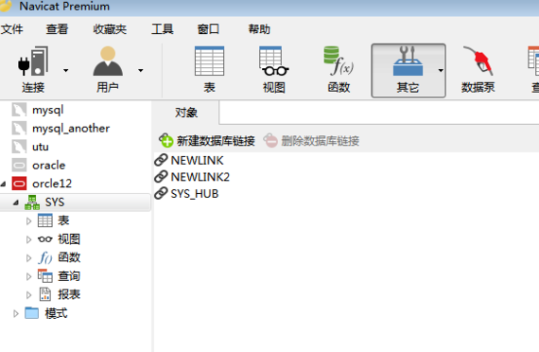Click the red orcle12 connection icon
539x352 pixels.
tap(19, 184)
